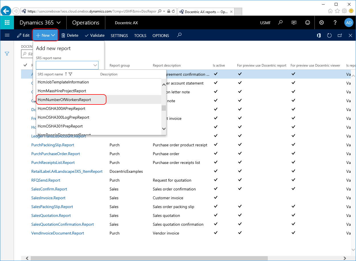Viewport: 356px width, 261px height.
Task: Toggle Is active for RetailLabel.A4Landscape3X5_ItemReport
Action: [x=216, y=171]
